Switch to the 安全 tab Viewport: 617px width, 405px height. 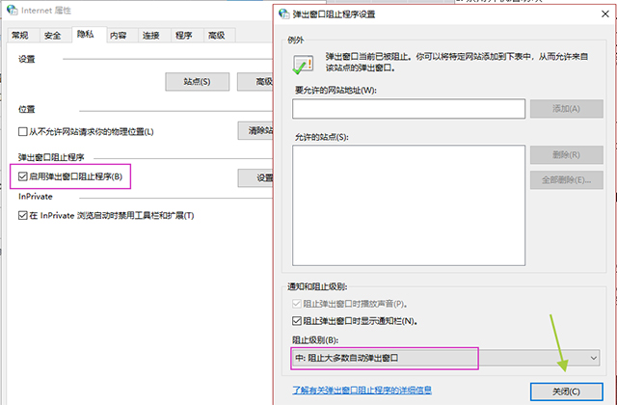pos(52,36)
